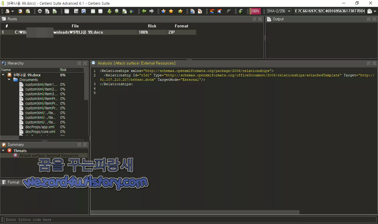Screen dimensions: 378x224
Task: Switch to the Format panel
Action: pyautogui.click(x=13, y=182)
